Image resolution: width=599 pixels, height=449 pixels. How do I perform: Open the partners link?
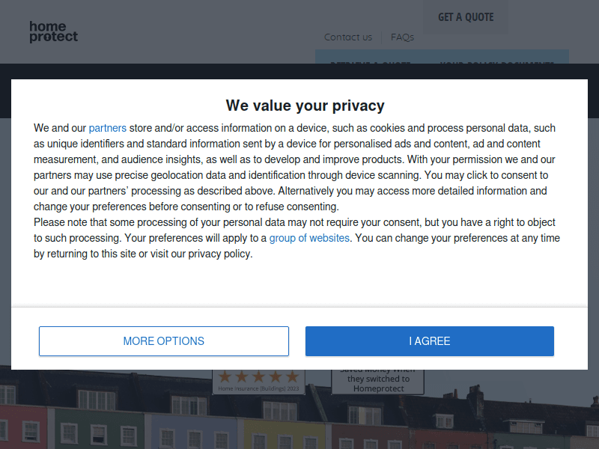click(108, 127)
